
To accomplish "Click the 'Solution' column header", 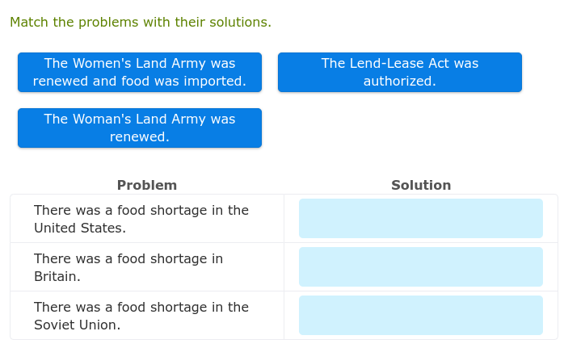I will [x=421, y=186].
